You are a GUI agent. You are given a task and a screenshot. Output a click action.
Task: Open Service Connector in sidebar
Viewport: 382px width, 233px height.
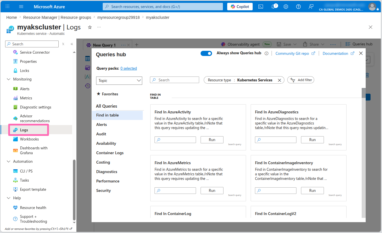point(35,52)
